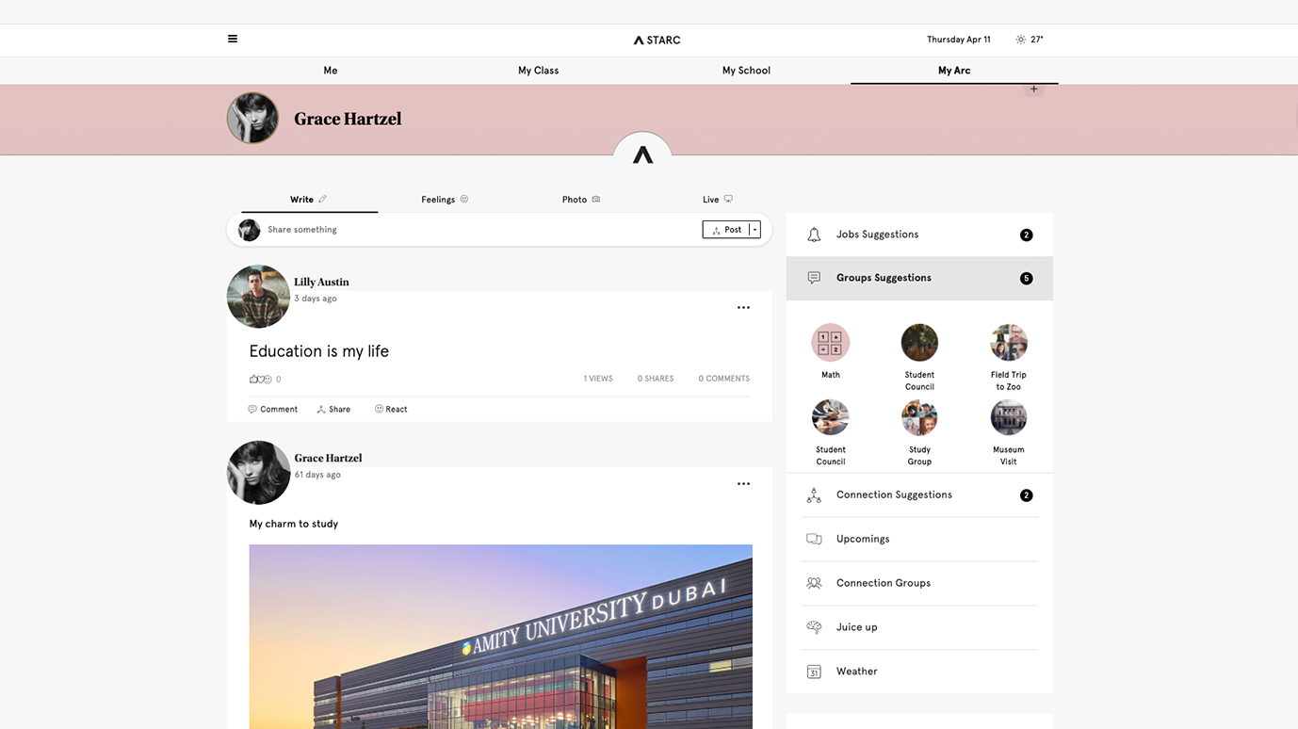Click the smiley icon beside Feelings
The width and height of the screenshot is (1298, 729).
click(463, 200)
